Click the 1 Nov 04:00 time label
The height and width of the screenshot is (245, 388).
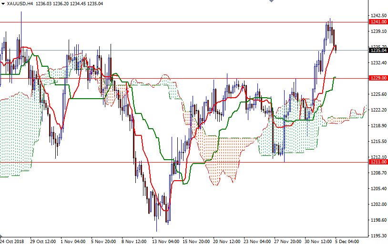[x=74, y=242]
